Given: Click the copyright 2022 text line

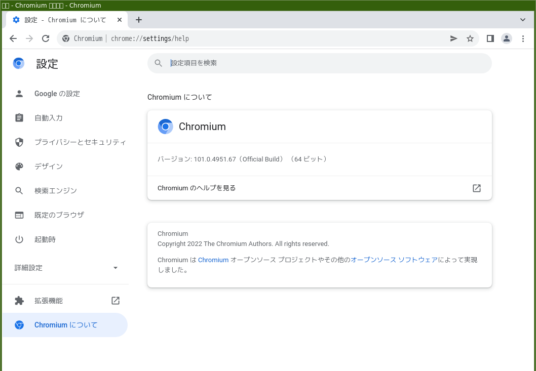Looking at the screenshot, I should (243, 244).
